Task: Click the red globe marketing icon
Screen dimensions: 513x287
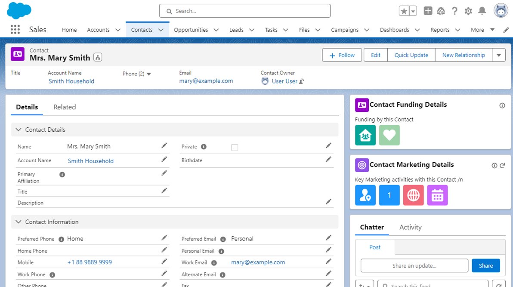Action: pyautogui.click(x=413, y=195)
